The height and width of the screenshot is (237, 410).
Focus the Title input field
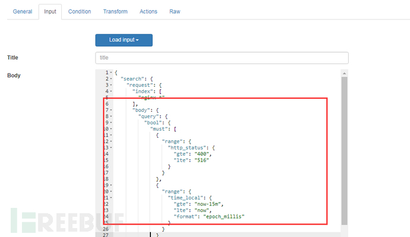click(222, 58)
